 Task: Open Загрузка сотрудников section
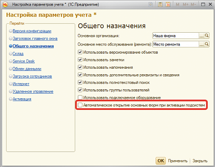pyautogui.click(x=32, y=76)
